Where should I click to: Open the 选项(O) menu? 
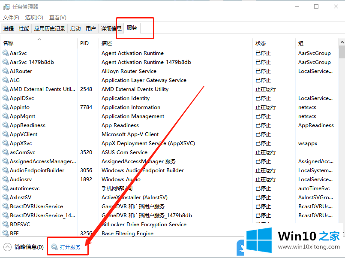click(x=34, y=18)
